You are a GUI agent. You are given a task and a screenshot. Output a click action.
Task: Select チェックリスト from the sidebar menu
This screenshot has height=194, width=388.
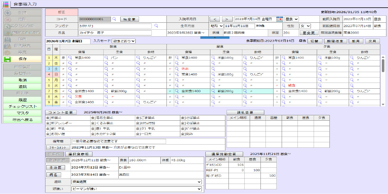(22, 106)
